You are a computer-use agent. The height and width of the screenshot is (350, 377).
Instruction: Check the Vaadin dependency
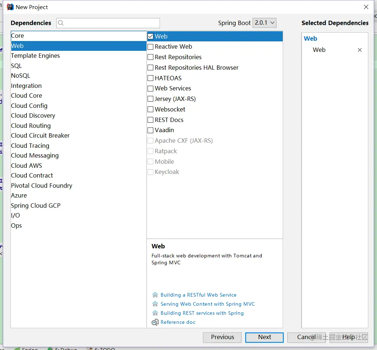click(150, 130)
